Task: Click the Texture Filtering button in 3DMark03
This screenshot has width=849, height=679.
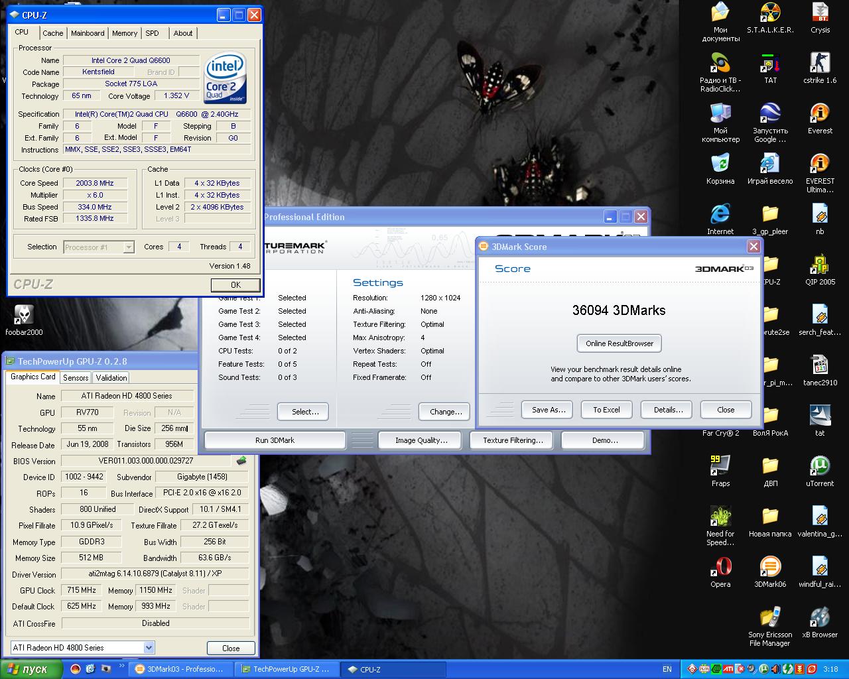Action: coord(513,440)
